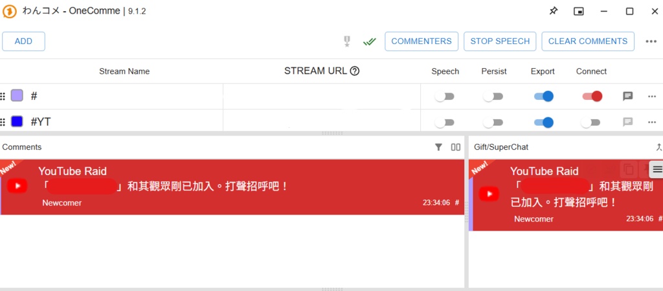Screen dimensions: 663x291
Task: Open more options for #YT stream row
Action: tap(651, 122)
